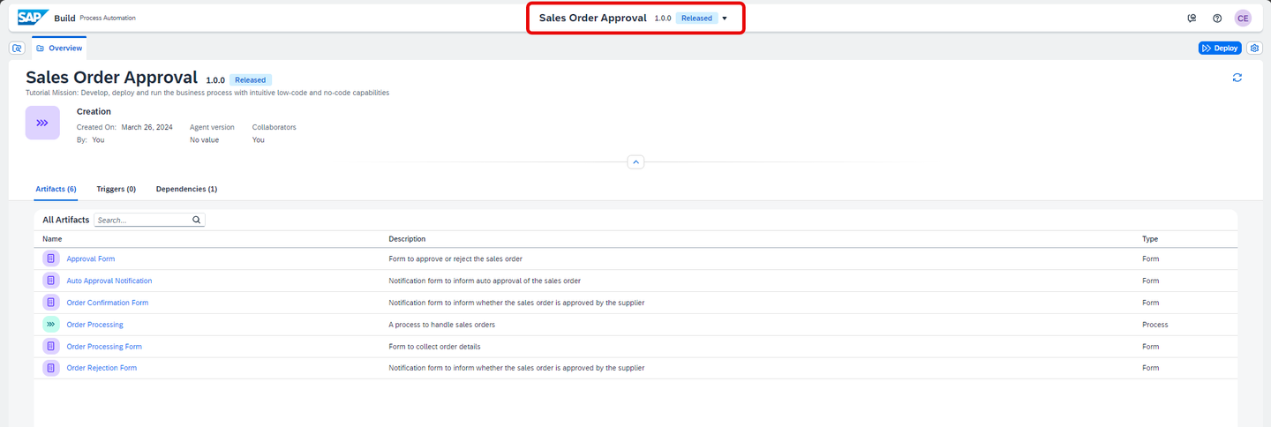Click the Auto Approval Notification form icon
Image resolution: width=1271 pixels, height=427 pixels.
point(51,281)
